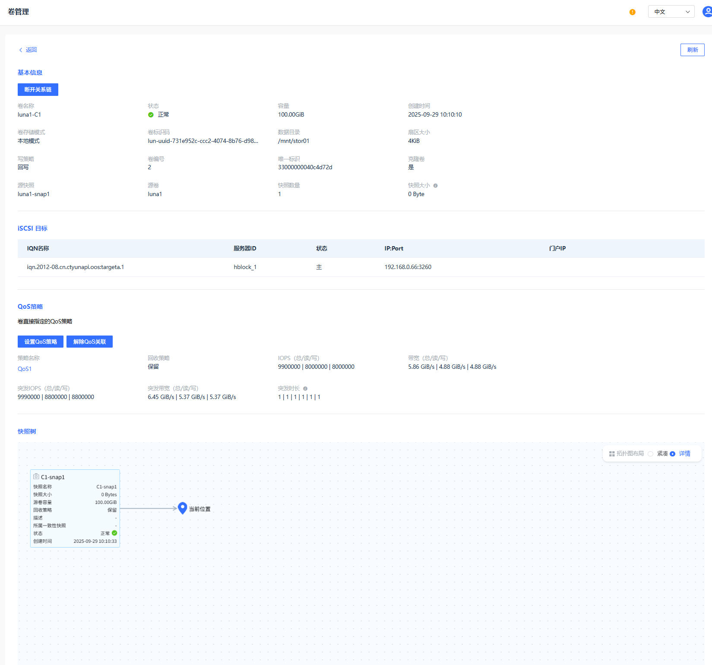Click the C1-snap1 snapshot camera icon
712x665 pixels.
tap(36, 477)
